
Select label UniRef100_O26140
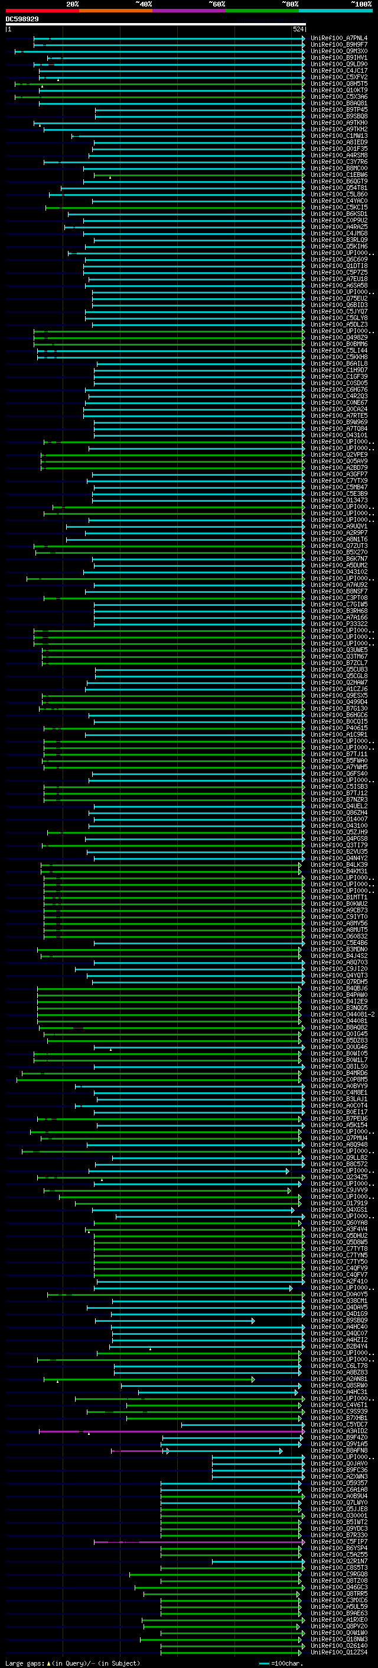[338, 1646]
